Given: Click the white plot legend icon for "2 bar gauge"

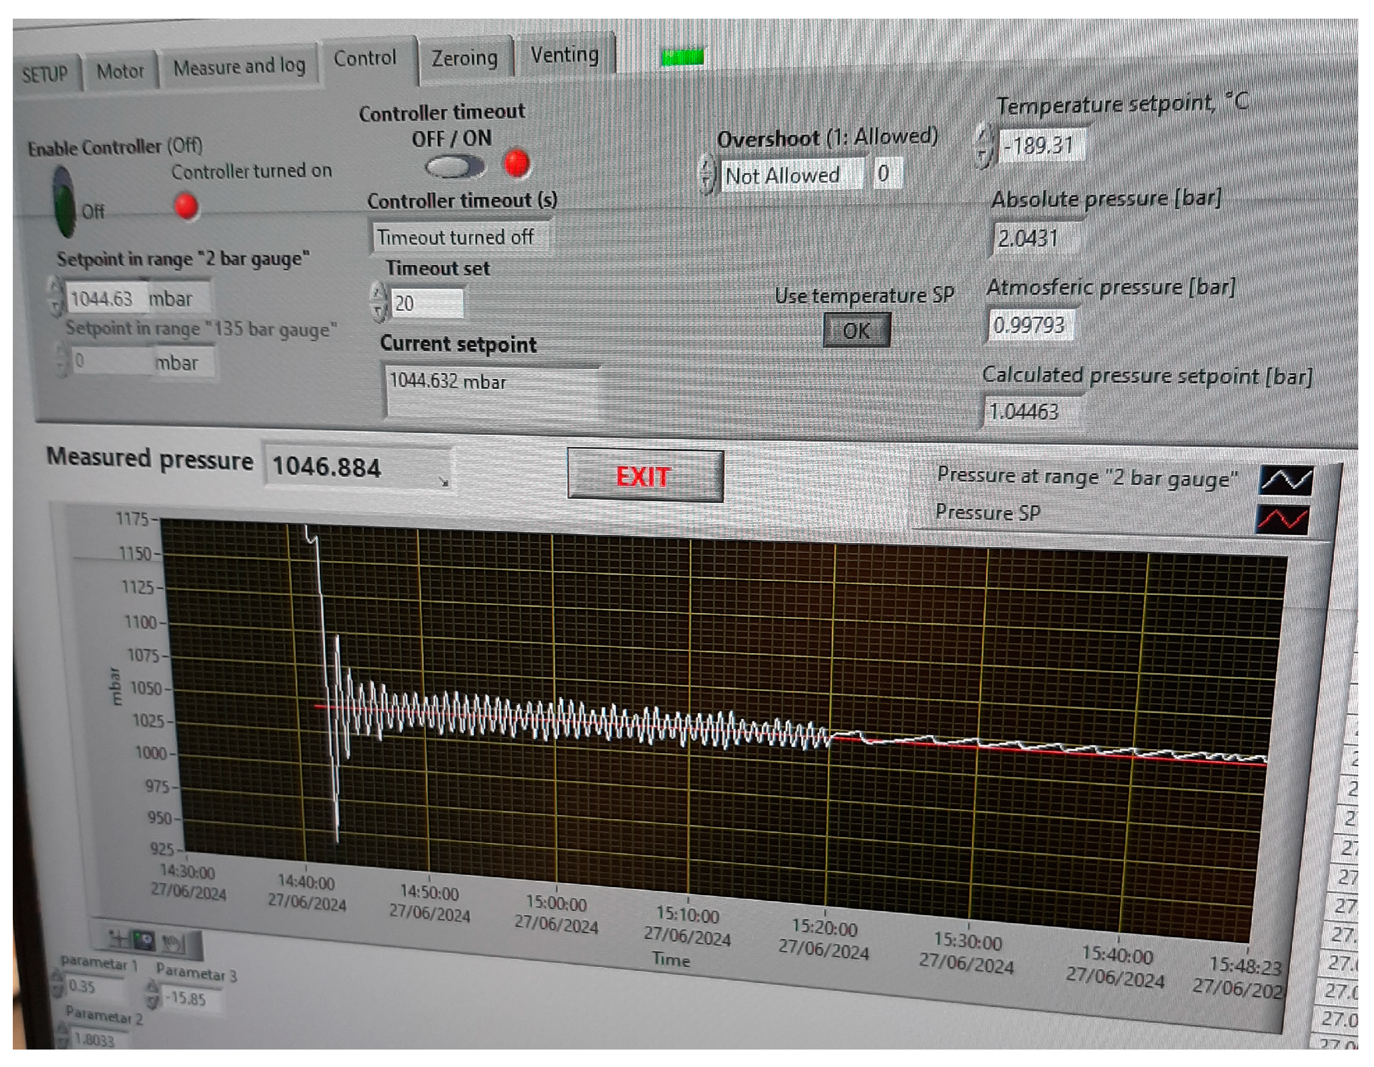Looking at the screenshot, I should (x=1286, y=481).
